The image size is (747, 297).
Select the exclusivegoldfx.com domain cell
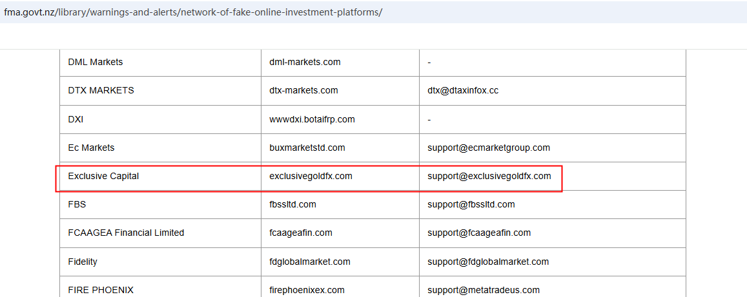click(x=340, y=176)
